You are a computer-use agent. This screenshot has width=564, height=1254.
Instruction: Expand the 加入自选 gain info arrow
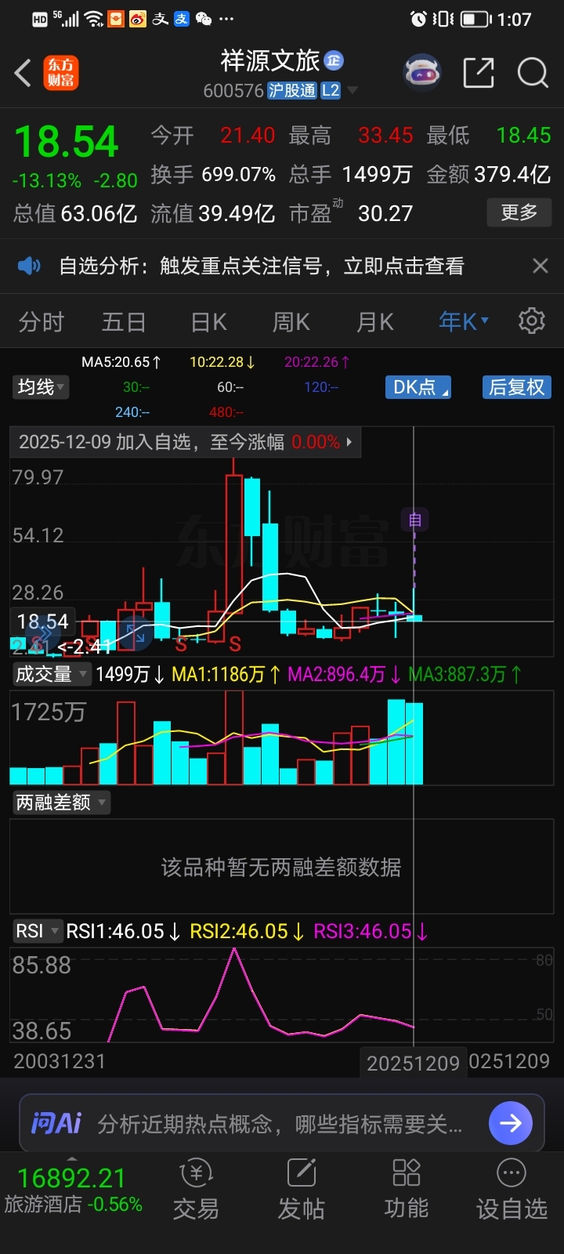[x=349, y=442]
